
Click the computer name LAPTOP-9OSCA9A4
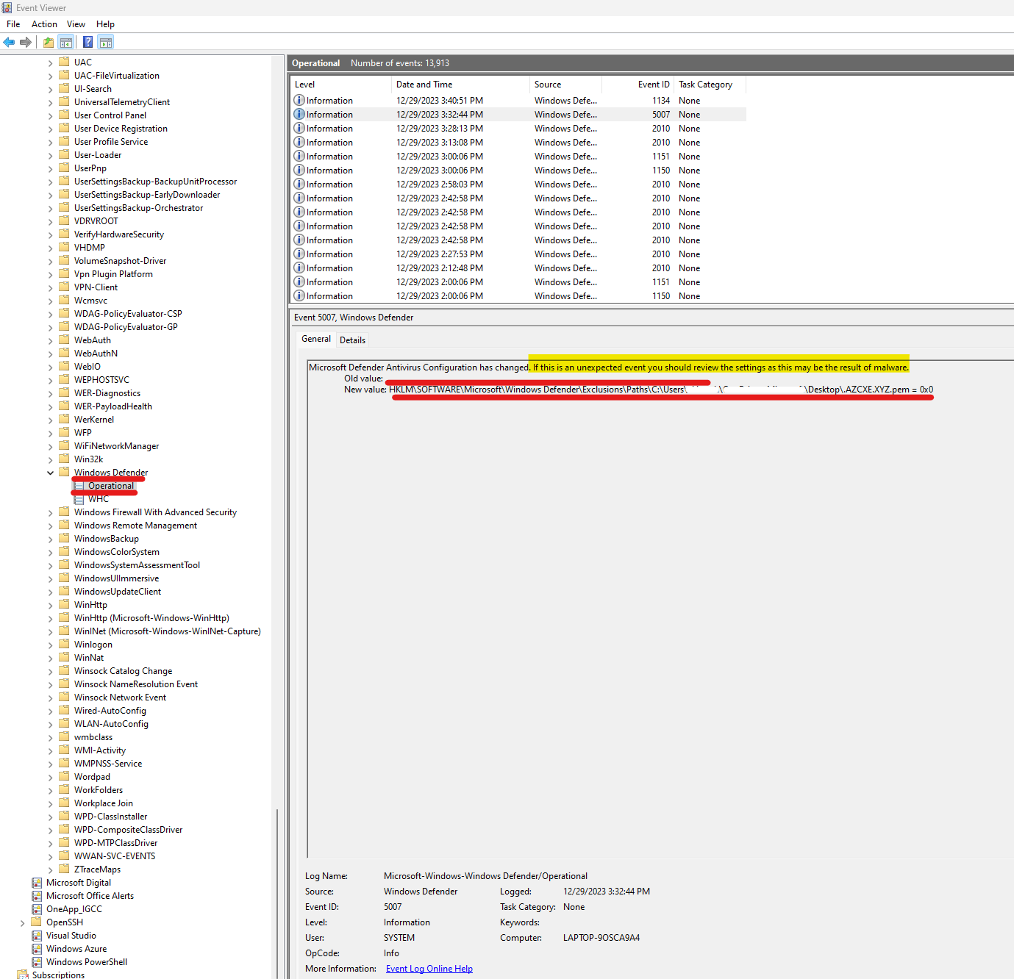point(601,938)
